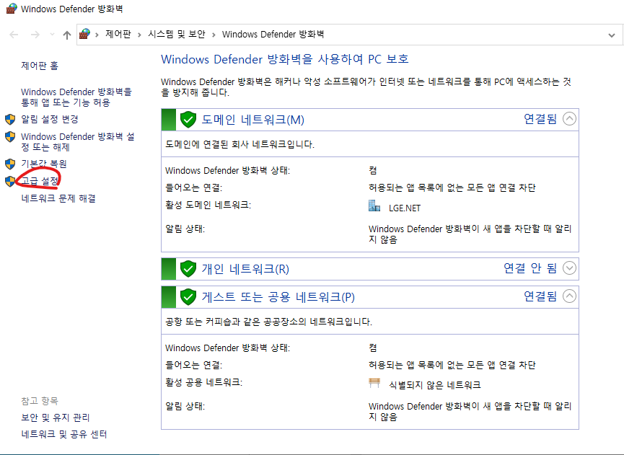The height and width of the screenshot is (455, 624).
Task: Click 도메인에 연결된 회사 네트워크입니다 description
Action: coord(240,144)
